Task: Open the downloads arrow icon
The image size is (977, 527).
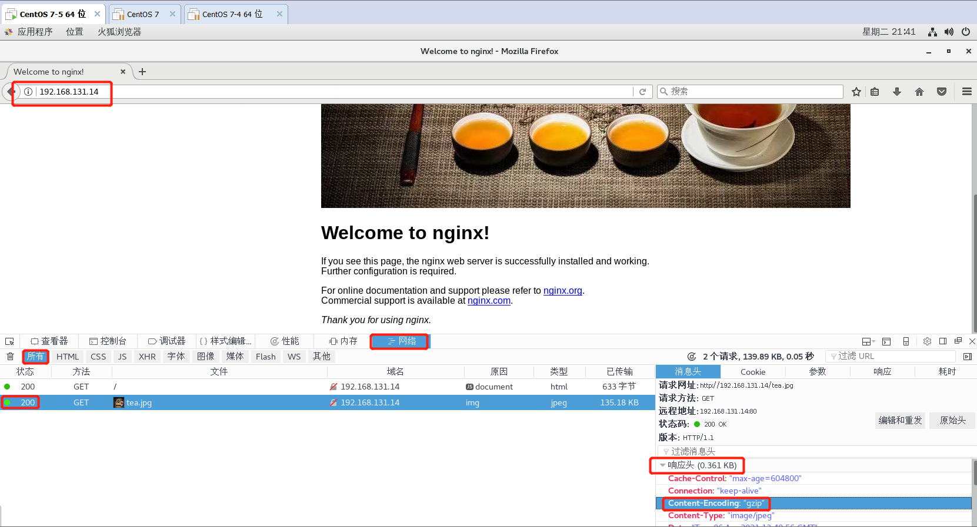Action: (897, 92)
